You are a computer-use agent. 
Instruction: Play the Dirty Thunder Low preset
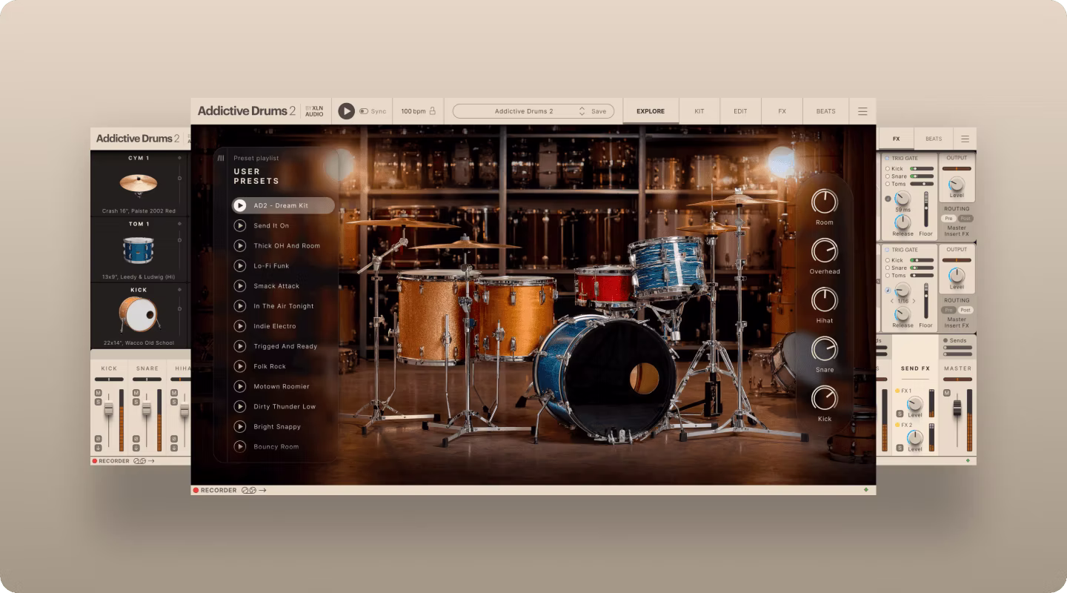[240, 406]
